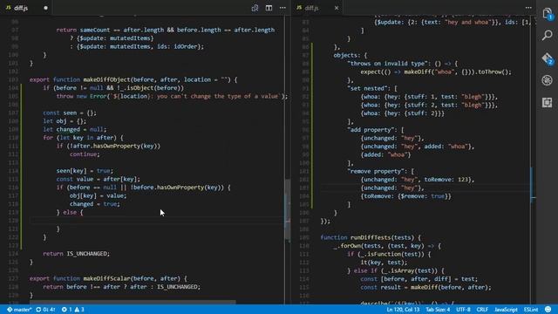Click the master* branch in status bar
The image size is (558, 314).
click(x=19, y=310)
